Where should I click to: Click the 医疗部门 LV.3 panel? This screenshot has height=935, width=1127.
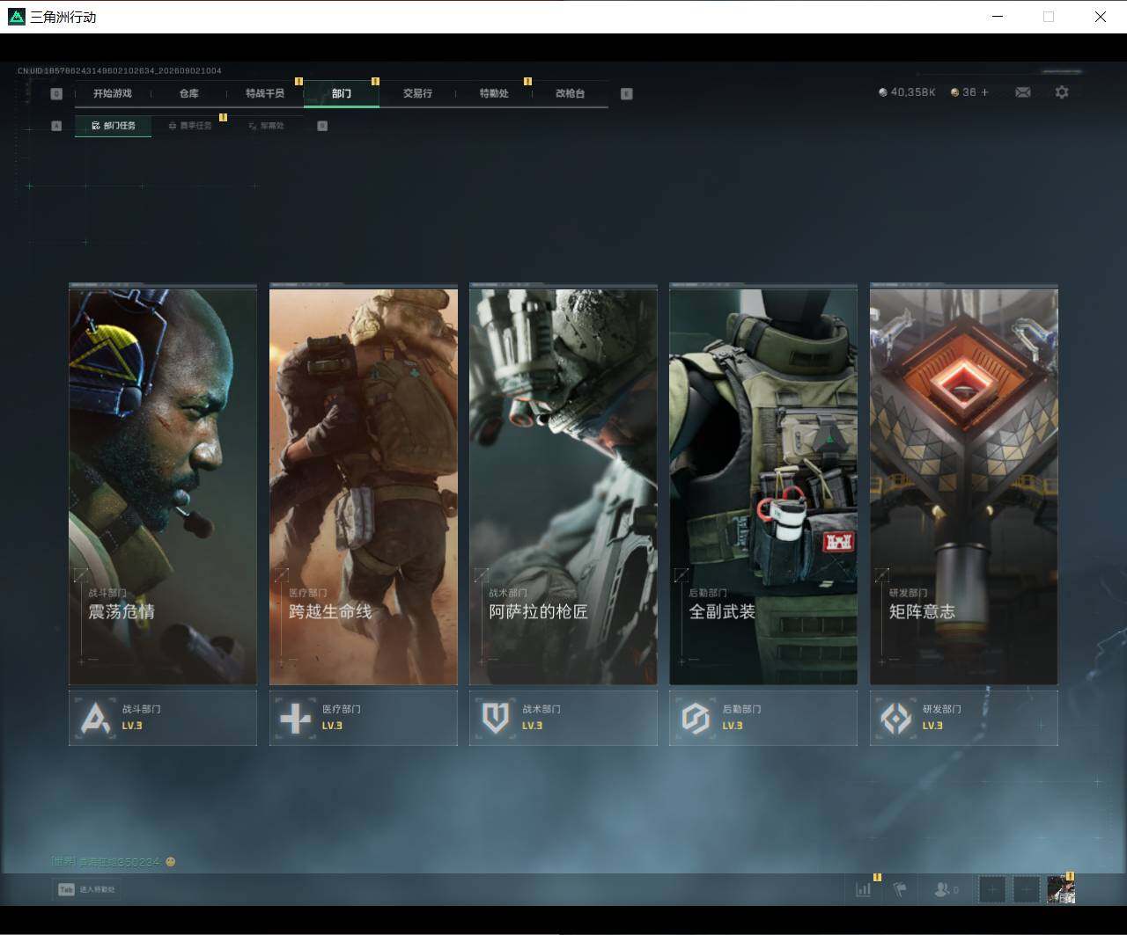pyautogui.click(x=364, y=718)
